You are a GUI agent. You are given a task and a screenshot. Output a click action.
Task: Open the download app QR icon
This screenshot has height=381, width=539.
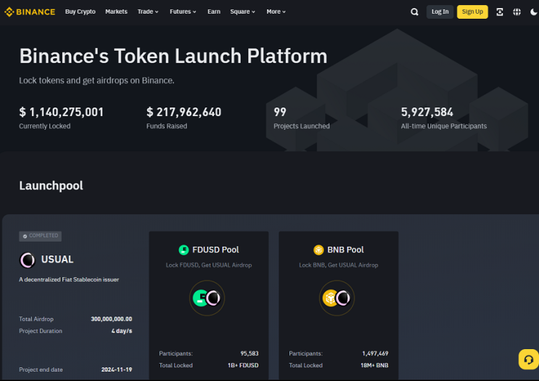tap(500, 12)
